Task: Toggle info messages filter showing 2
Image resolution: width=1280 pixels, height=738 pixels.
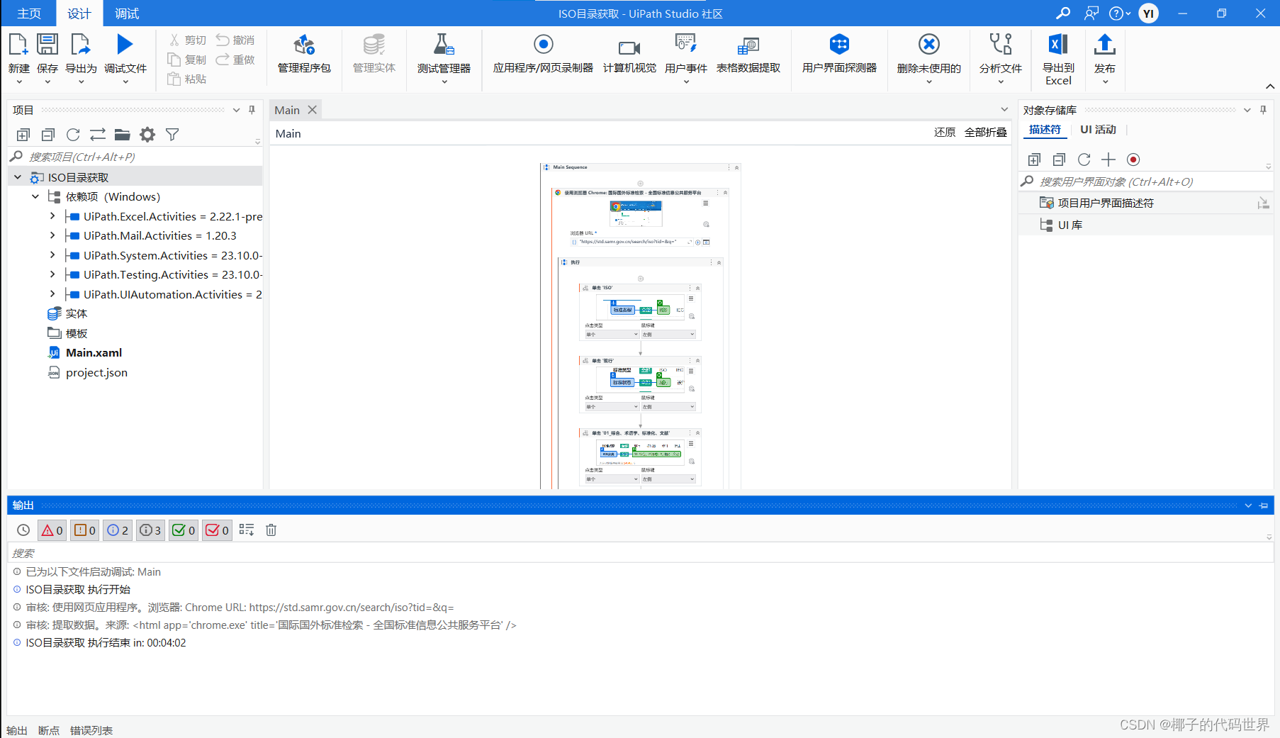Action: pyautogui.click(x=118, y=530)
